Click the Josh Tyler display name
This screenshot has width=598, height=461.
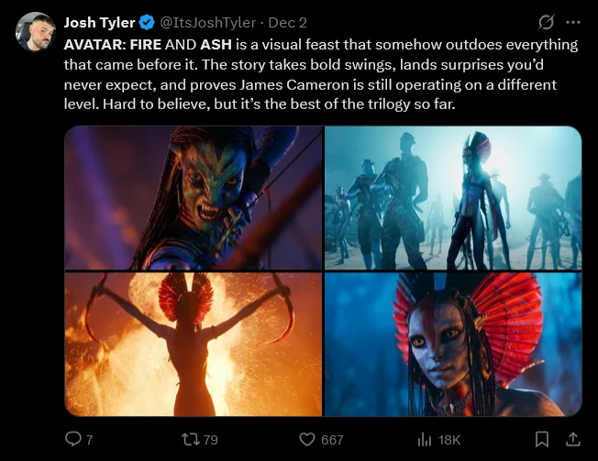click(99, 22)
